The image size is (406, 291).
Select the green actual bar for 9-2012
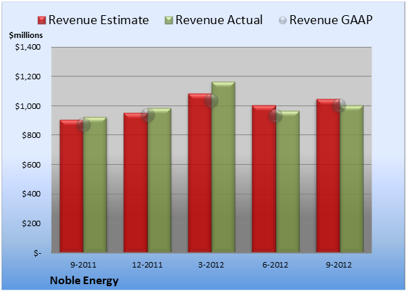pos(351,179)
